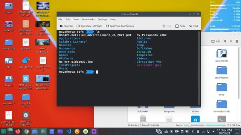The image size is (241, 135).
Task: Launch Firefox from the taskbar
Action: point(18,131)
